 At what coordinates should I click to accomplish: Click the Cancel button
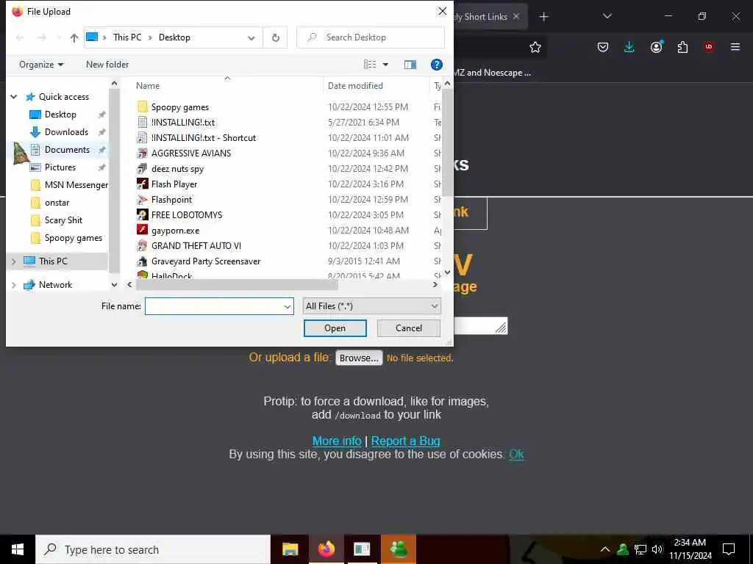coord(409,328)
